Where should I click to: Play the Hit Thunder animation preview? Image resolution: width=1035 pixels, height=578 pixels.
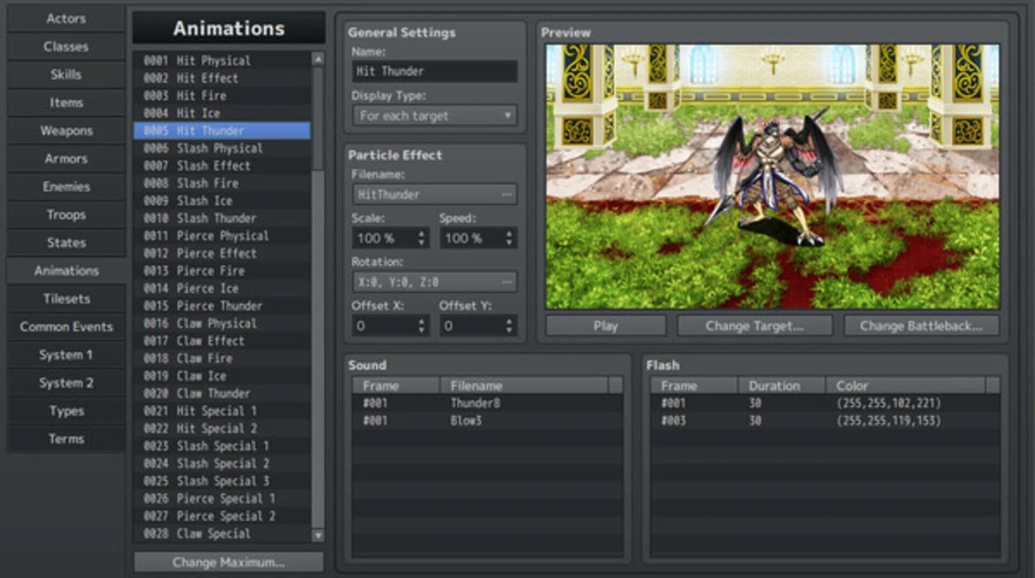605,325
